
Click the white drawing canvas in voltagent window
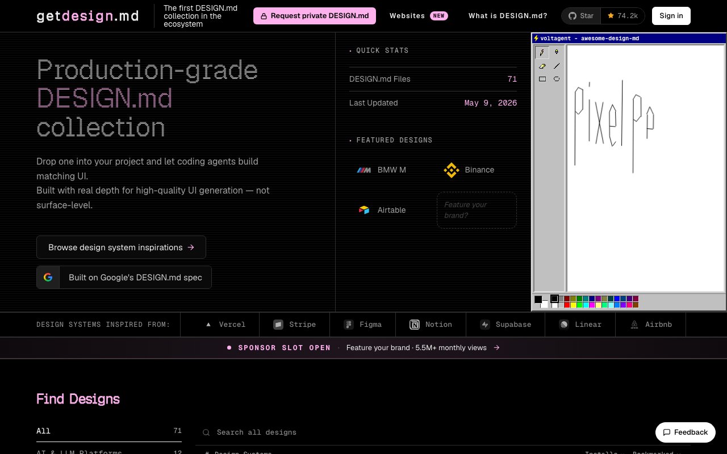pyautogui.click(x=646, y=168)
